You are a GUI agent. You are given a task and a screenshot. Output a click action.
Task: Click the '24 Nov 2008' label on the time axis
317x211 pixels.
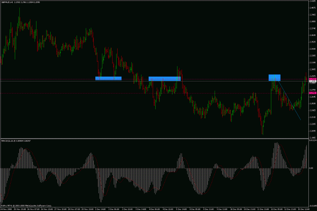click(6, 209)
